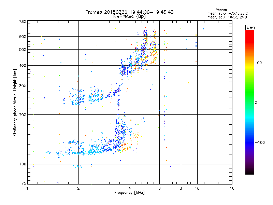Click the x-axis tick label '10'

(x=197, y=188)
